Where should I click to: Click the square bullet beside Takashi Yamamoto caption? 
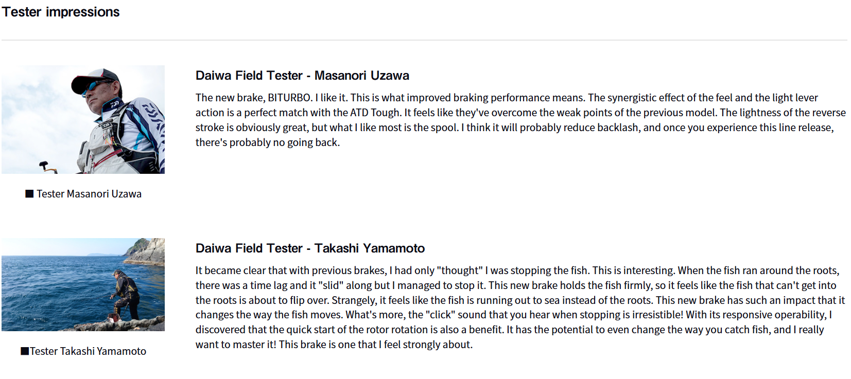point(25,351)
